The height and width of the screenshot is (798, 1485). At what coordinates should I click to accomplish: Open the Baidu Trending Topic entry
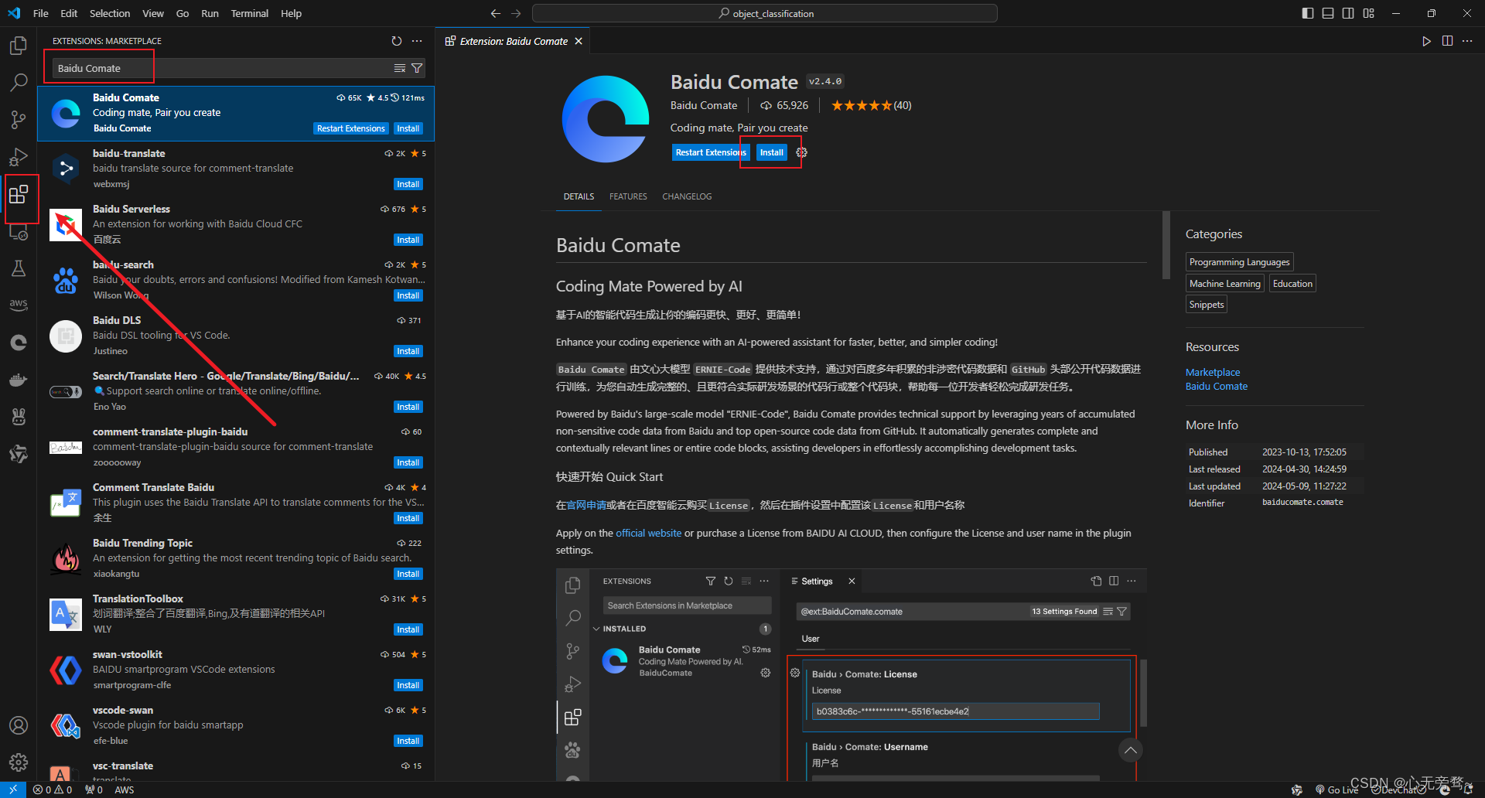(x=236, y=558)
